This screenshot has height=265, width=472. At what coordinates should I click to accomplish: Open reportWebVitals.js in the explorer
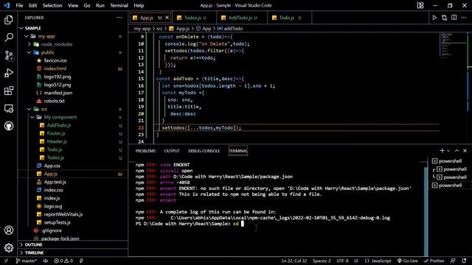click(63, 214)
